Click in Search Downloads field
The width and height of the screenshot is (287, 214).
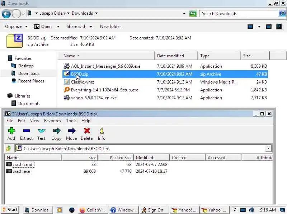[x=239, y=14]
